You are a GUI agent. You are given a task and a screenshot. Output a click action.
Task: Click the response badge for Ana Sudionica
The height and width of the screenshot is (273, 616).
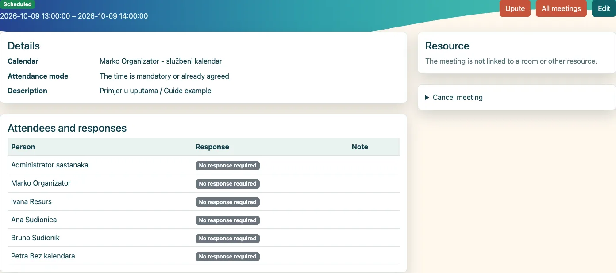click(227, 220)
